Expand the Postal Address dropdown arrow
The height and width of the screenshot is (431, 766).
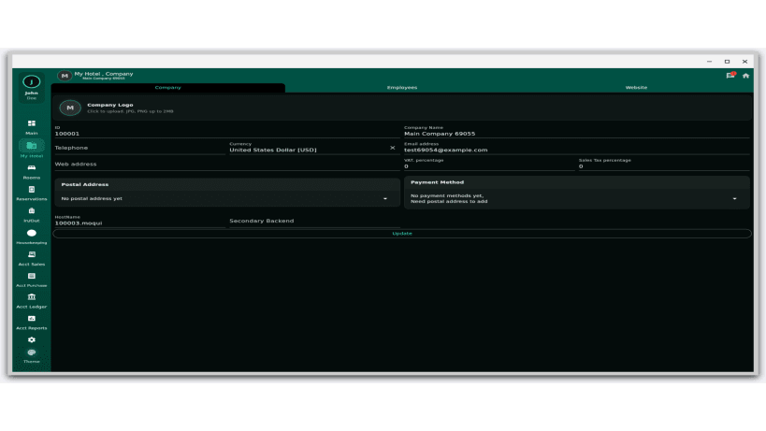pos(385,198)
